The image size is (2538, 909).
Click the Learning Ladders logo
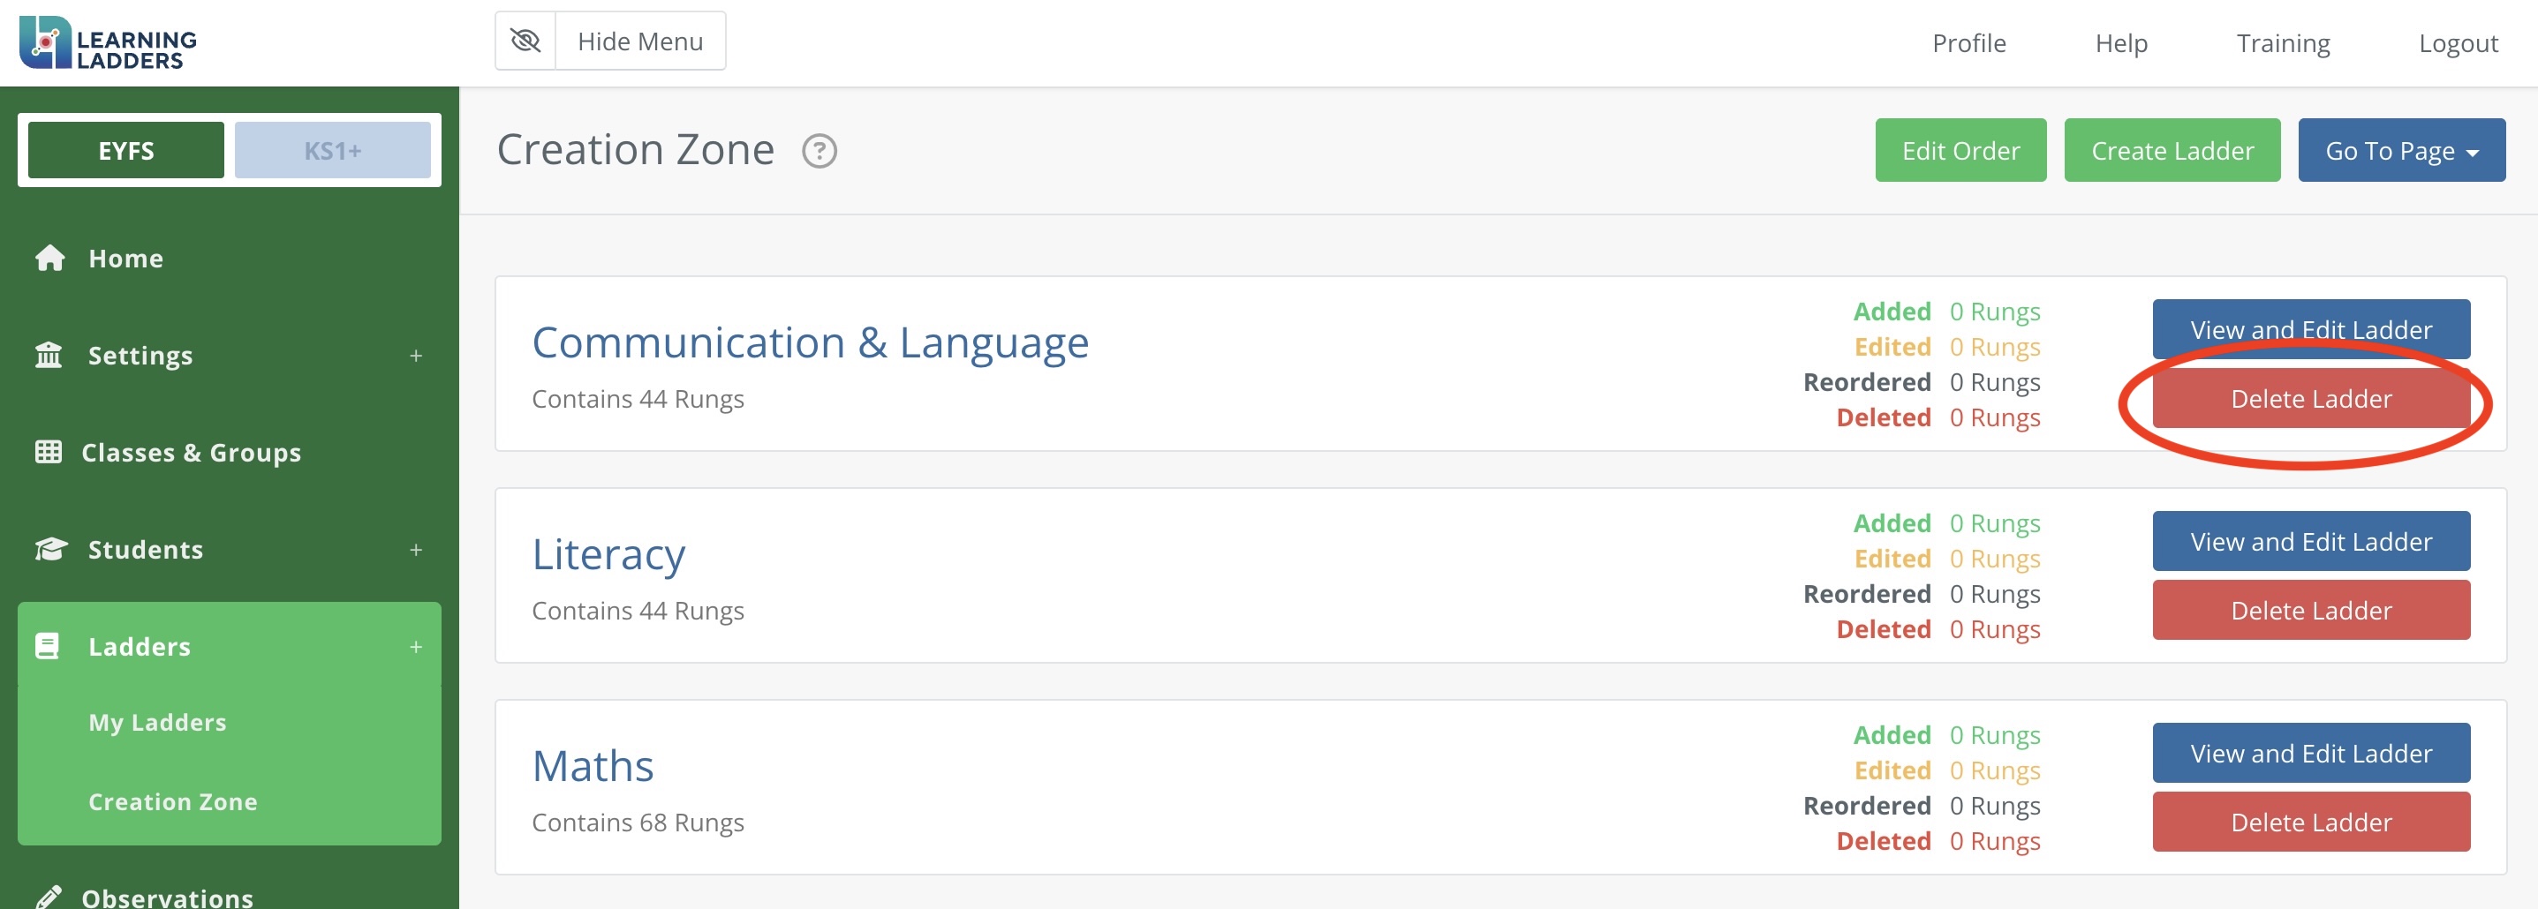click(109, 43)
